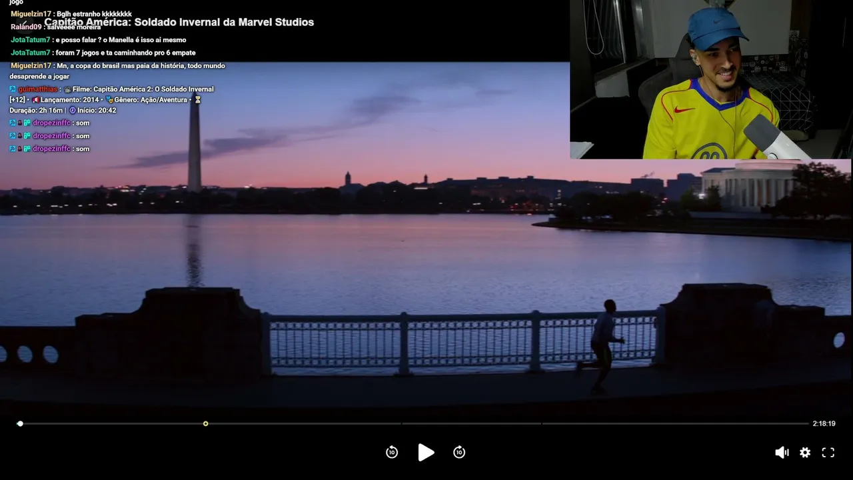Start playback with the play button
The image size is (853, 480).
426,453
